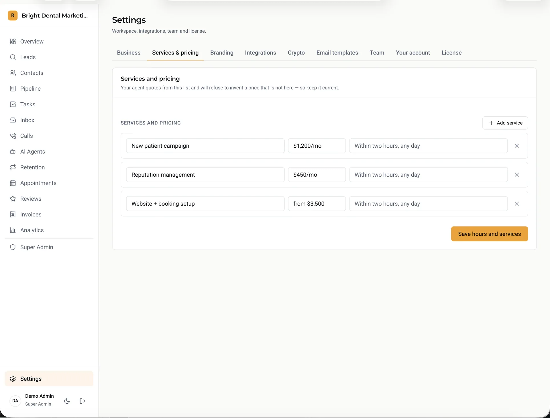Click the Settings page heading

(129, 20)
